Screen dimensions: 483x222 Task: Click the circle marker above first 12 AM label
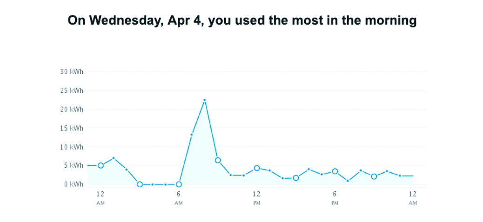[101, 165]
